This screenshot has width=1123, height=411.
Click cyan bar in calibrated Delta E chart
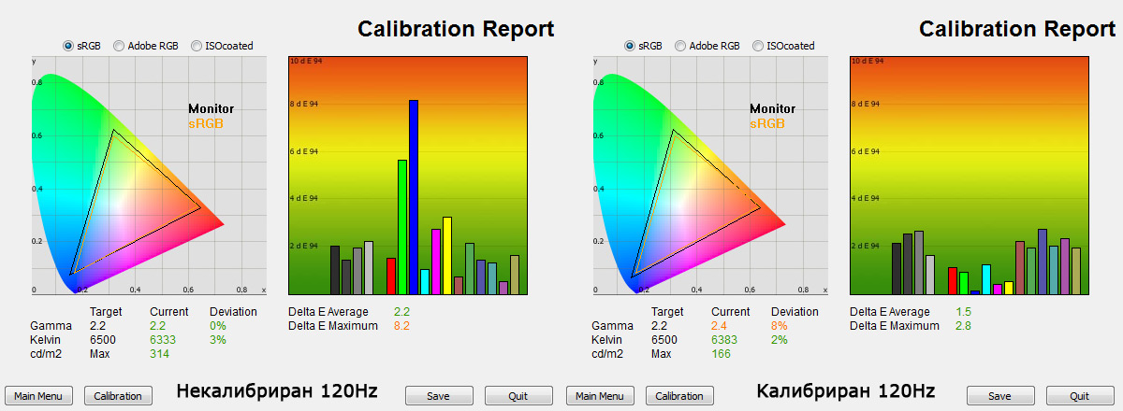986,279
